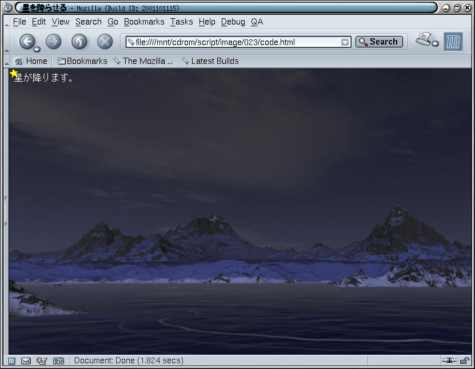Image resolution: width=475 pixels, height=369 pixels.
Task: Click the page proxy icon in URL bar
Action: click(x=131, y=42)
